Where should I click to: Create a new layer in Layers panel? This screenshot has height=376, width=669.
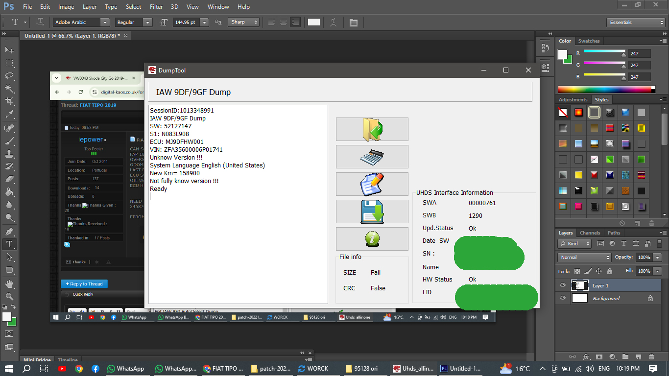[x=638, y=357]
